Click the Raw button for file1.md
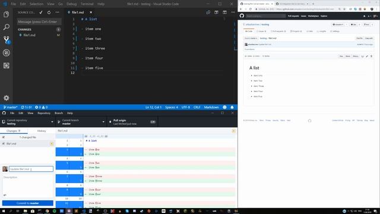Screen dimensions: 380x214 click(x=341, y=56)
